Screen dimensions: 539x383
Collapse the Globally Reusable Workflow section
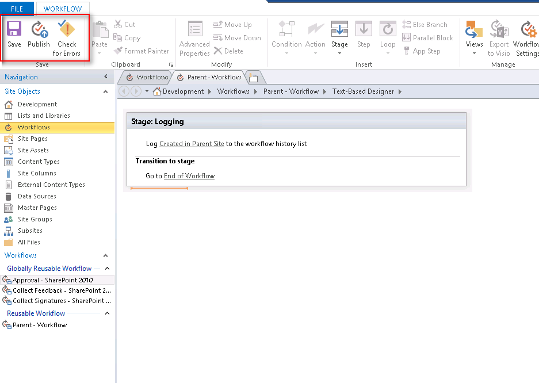tap(106, 268)
